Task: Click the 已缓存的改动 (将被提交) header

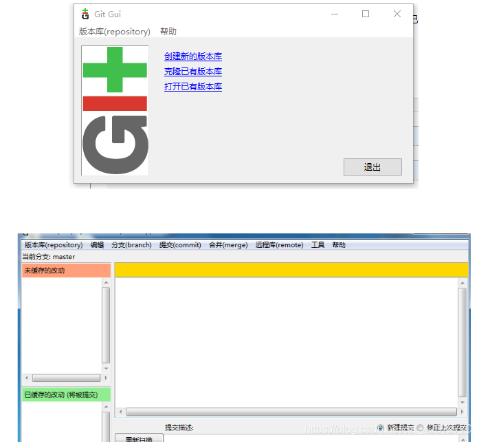Action: (x=66, y=395)
